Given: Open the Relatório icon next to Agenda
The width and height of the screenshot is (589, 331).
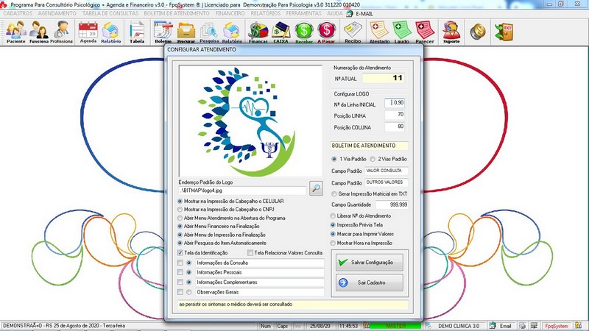Looking at the screenshot, I should 111,32.
